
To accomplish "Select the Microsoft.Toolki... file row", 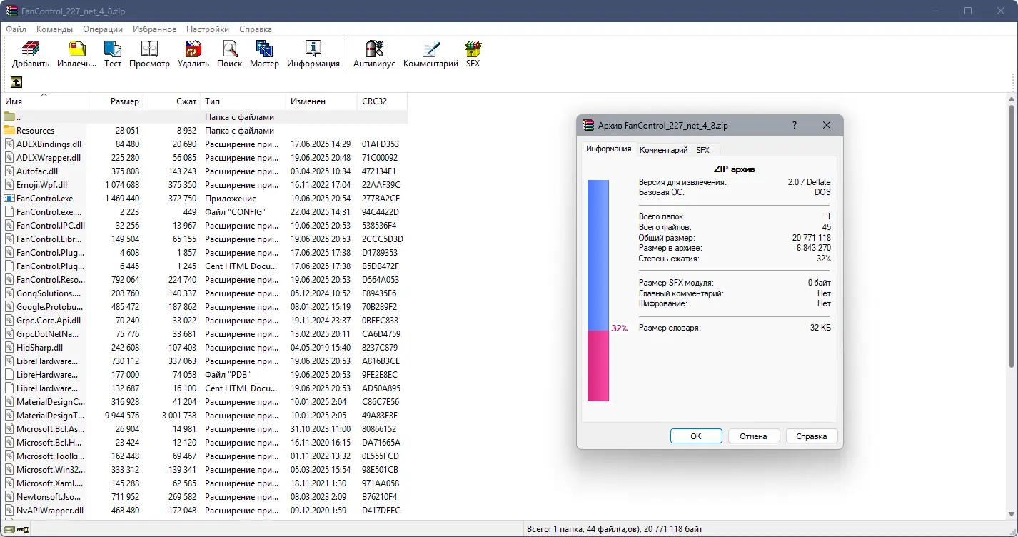I will (x=204, y=456).
